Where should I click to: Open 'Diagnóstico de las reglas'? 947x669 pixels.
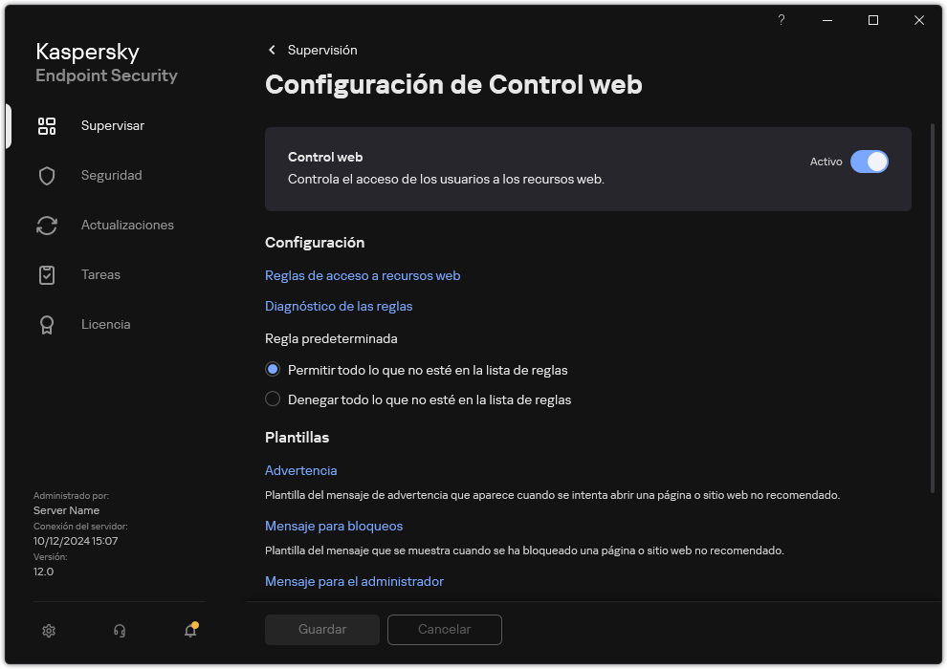(339, 306)
